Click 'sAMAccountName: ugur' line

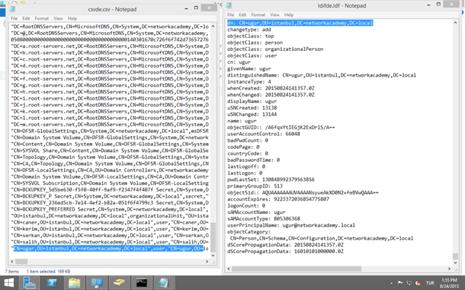click(x=256, y=212)
